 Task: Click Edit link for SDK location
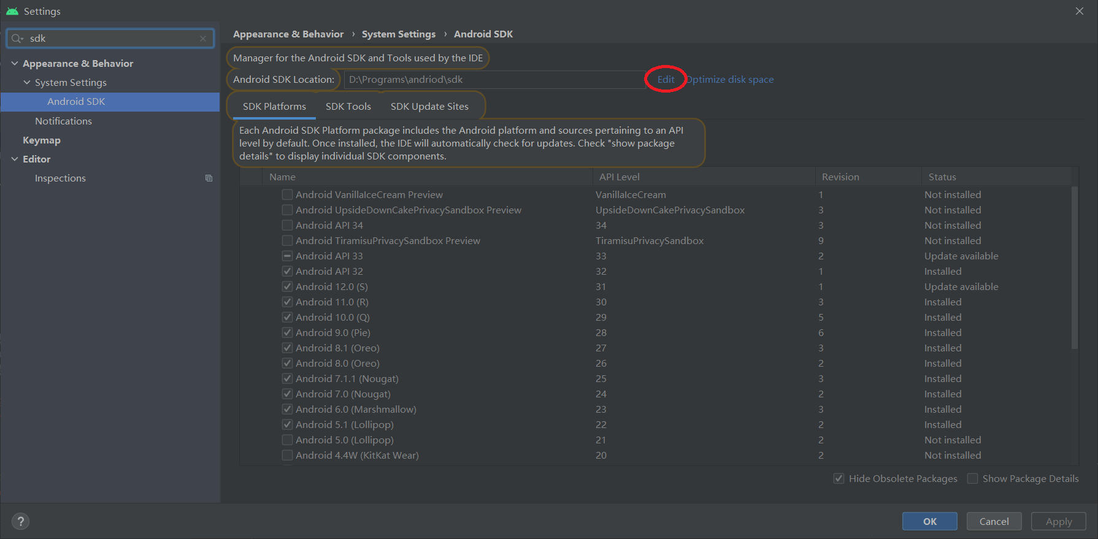tap(666, 79)
